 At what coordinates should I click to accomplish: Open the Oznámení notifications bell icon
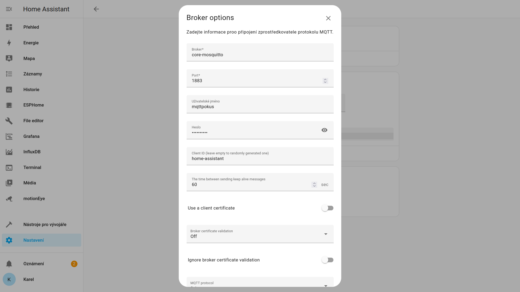click(9, 264)
